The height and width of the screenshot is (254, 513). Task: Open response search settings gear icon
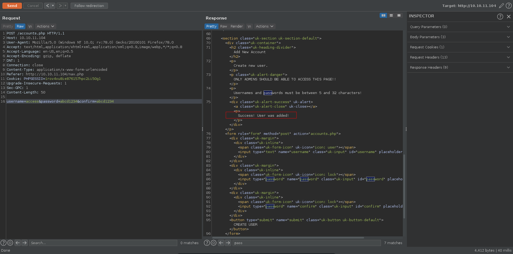[x=213, y=243]
